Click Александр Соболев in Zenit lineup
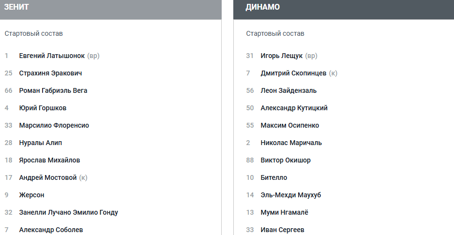 [x=51, y=230]
